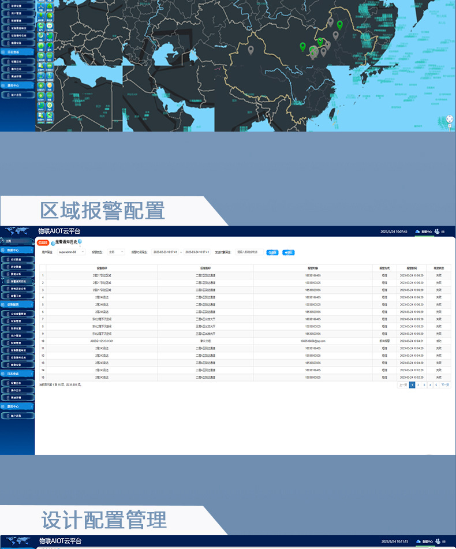Click the westernmost gray map pin

point(251,50)
